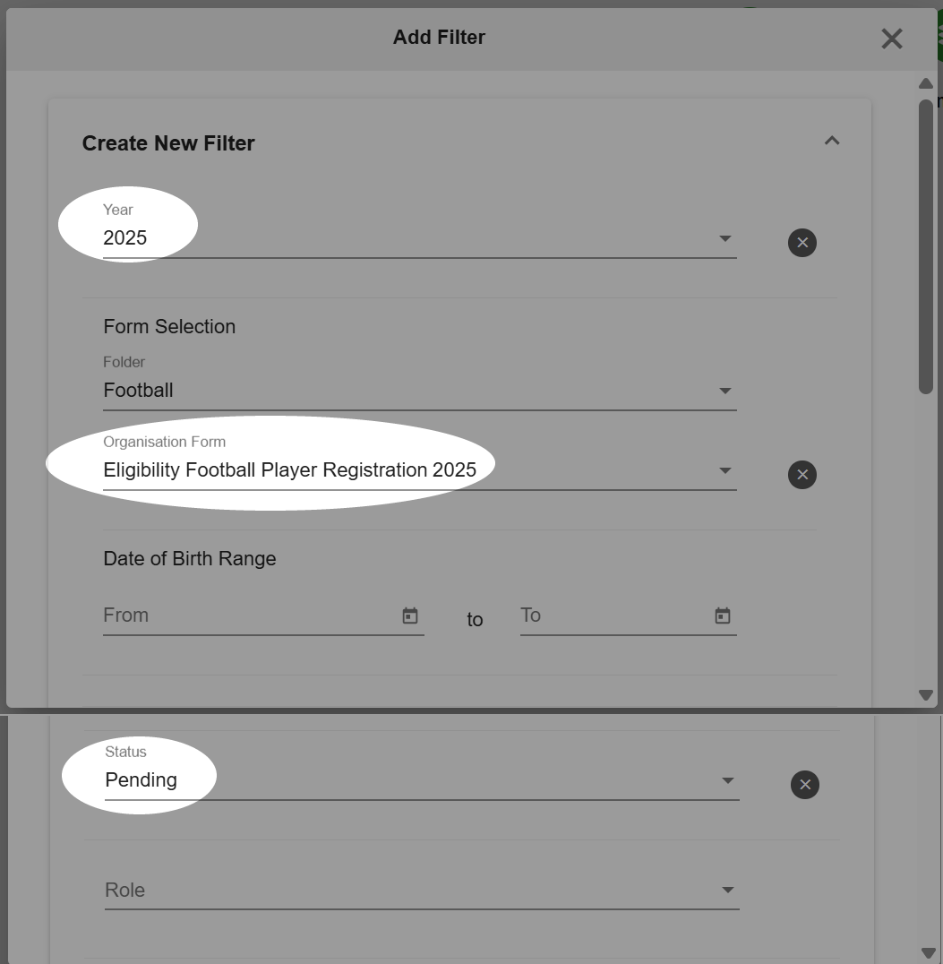943x964 pixels.
Task: Click the From date input field
Action: pyautogui.click(x=251, y=615)
